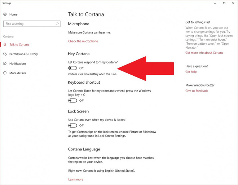The height and width of the screenshot is (185, 238).
Task: Click the Notifications sidebar icon
Action: point(5,63)
